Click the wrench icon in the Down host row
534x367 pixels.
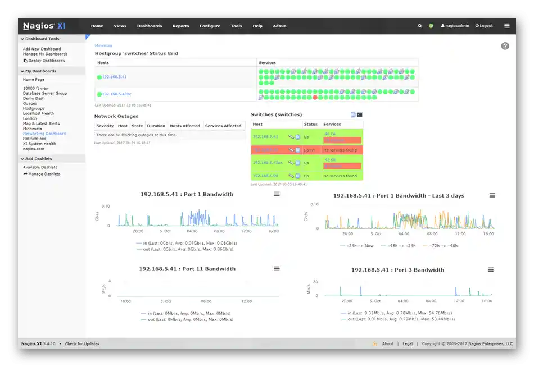291,150
